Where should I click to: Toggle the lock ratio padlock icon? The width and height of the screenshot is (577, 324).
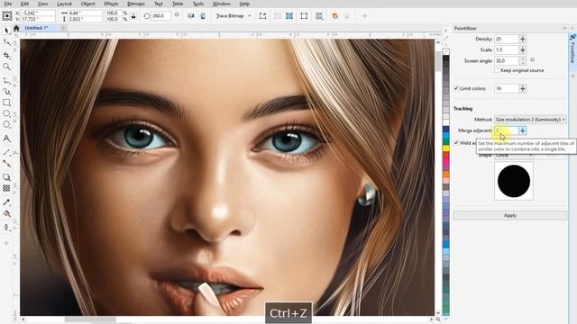pos(133,16)
